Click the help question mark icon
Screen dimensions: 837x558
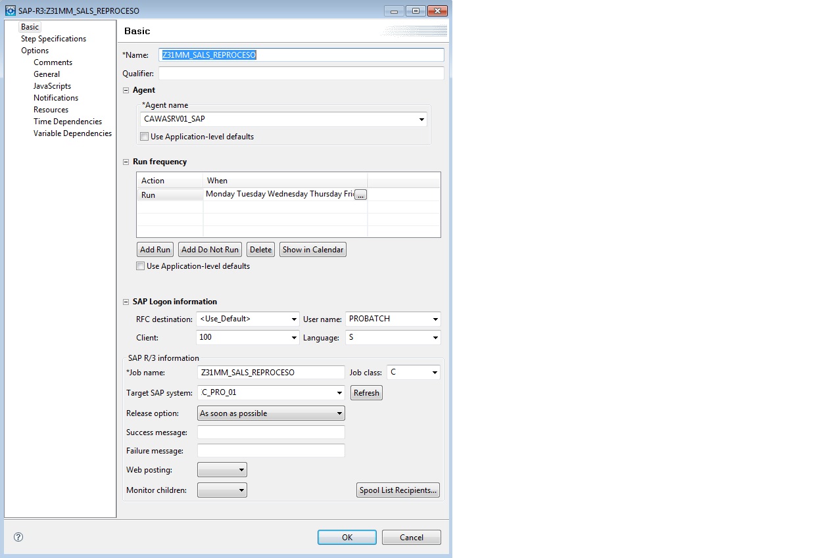[x=18, y=537]
